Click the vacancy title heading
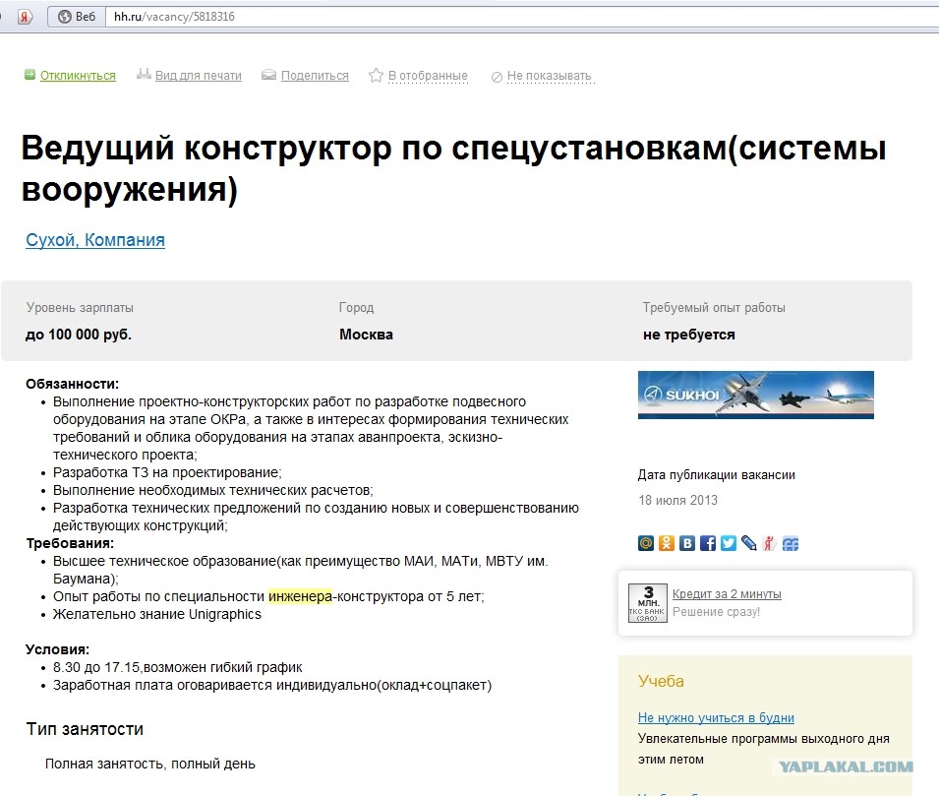Image resolution: width=939 pixels, height=796 pixels. click(453, 168)
